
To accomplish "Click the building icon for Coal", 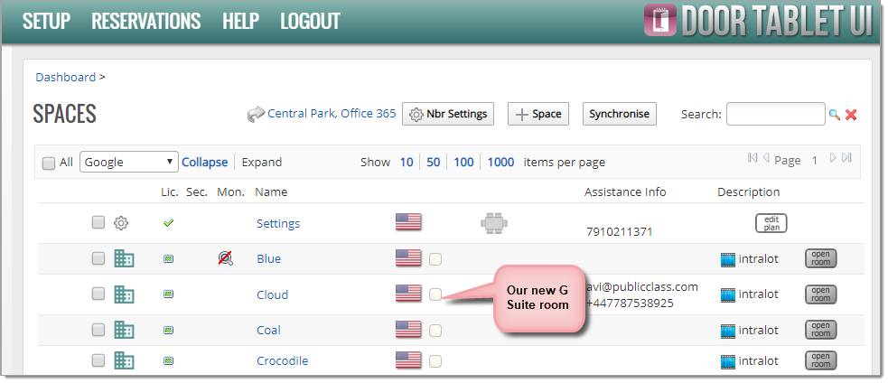I will coord(124,330).
